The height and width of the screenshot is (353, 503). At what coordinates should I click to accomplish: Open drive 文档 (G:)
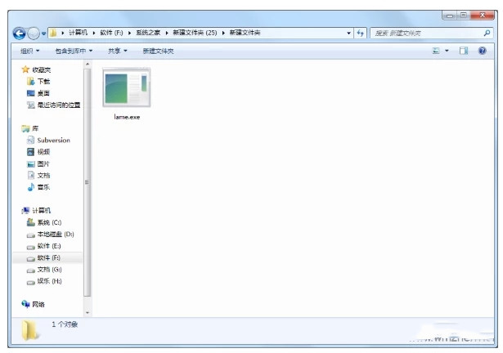click(x=49, y=270)
